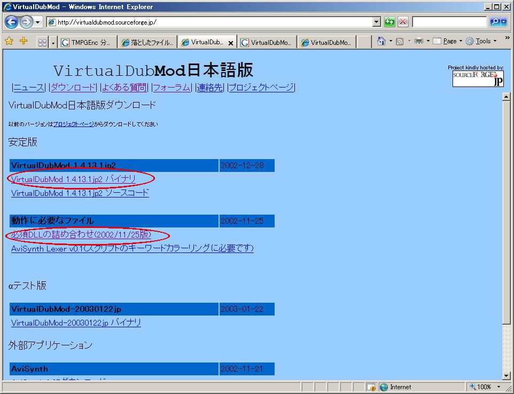Open Quick Tabs thumbnail view icon
514x394 pixels.
(42, 42)
